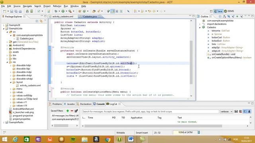Open the Navigate menu
The width and height of the screenshot is (255, 143).
(x=27, y=6)
